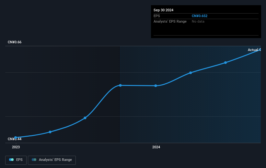Click the No data text in the tooltip

pos(198,22)
